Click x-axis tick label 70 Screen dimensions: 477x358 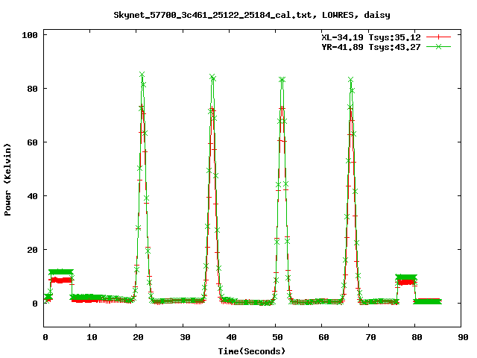(370, 337)
